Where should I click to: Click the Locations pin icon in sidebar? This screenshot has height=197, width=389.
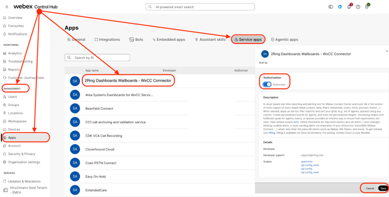(x=5, y=113)
